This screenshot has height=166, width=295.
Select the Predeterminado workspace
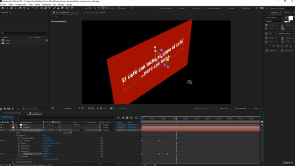pos(166,8)
